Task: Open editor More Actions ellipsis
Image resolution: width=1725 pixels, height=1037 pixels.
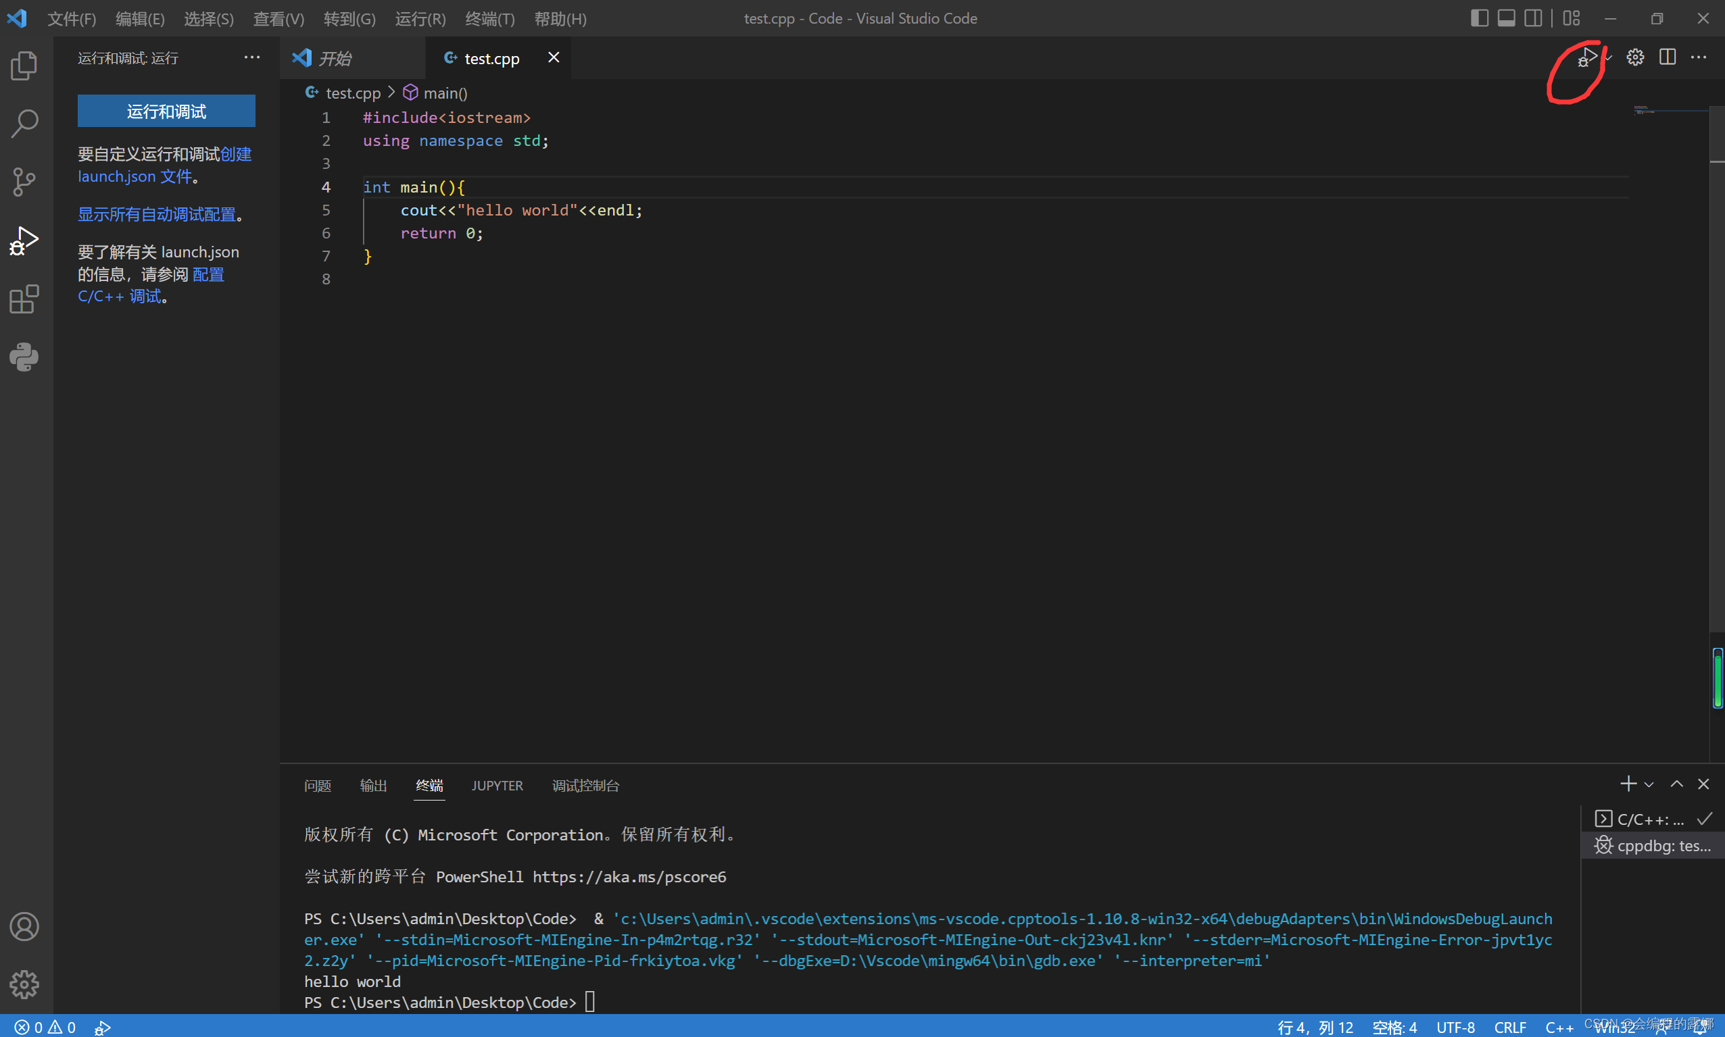Action: click(x=1699, y=57)
